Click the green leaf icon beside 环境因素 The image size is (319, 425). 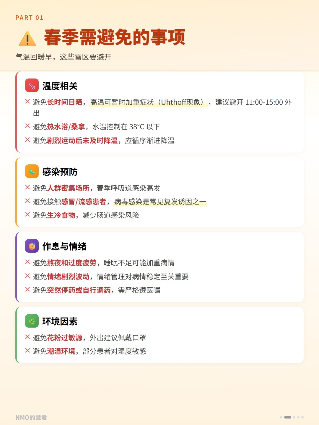click(32, 321)
